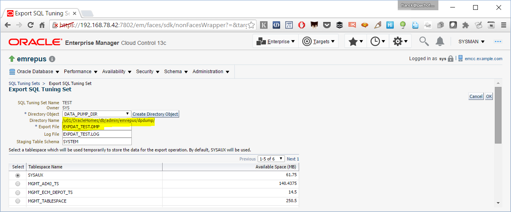This screenshot has height=212, width=511.
Task: Bookmark this page with the star icon
Action: [x=251, y=25]
